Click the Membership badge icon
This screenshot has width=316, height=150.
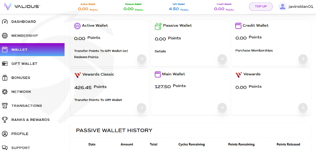coord(5,36)
